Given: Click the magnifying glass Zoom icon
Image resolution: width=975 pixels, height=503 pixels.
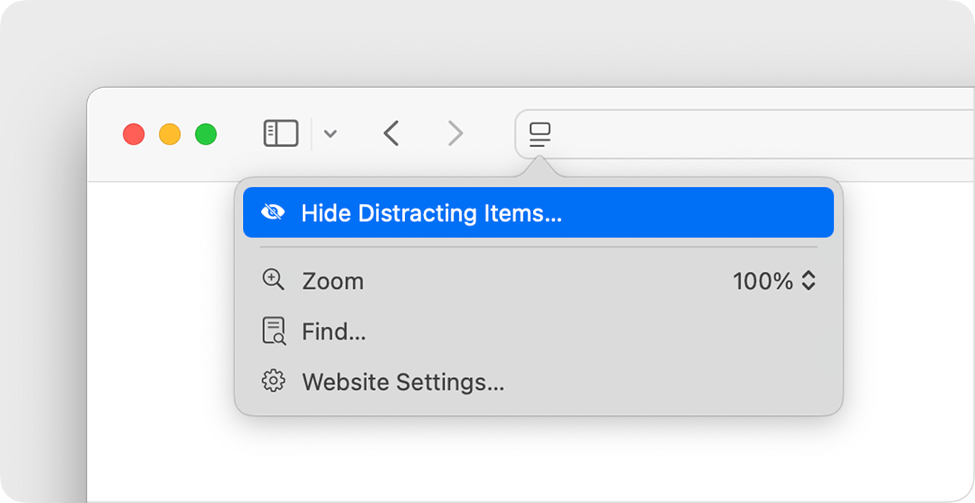Looking at the screenshot, I should click(272, 281).
